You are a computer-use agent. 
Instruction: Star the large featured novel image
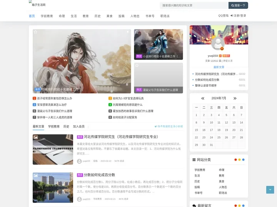pos(35,32)
